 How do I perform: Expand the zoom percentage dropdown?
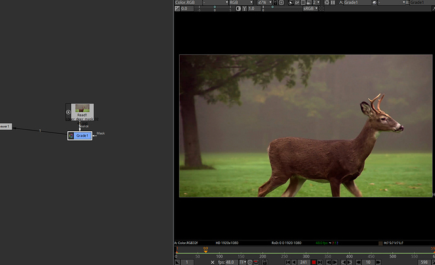coord(263,3)
